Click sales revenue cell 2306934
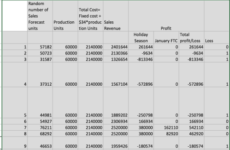This screenshot has height=150, width=230. [116, 121]
